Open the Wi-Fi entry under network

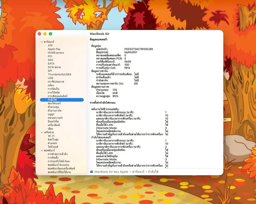point(51,136)
